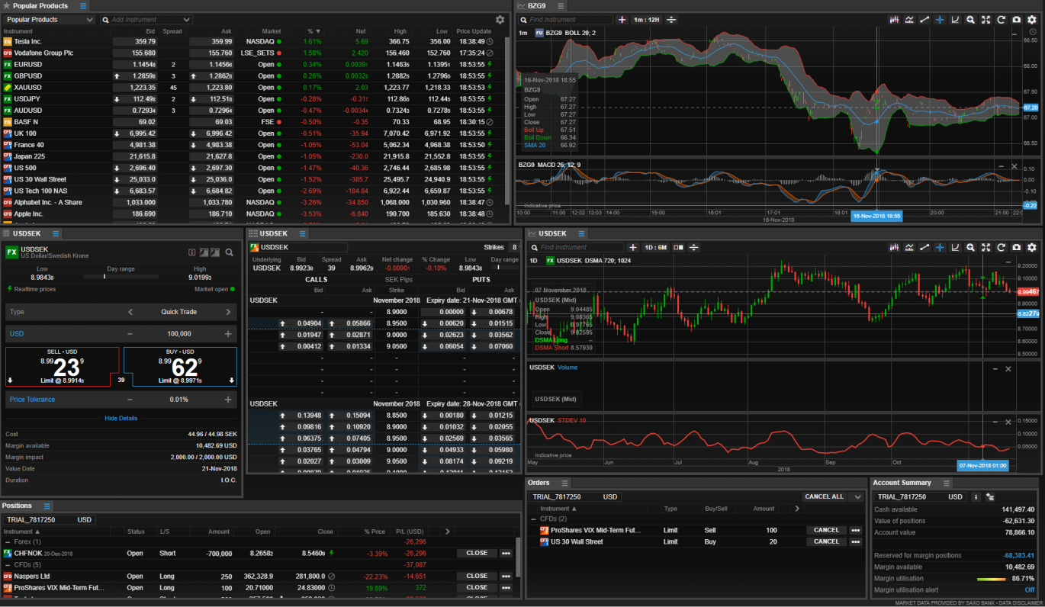The width and height of the screenshot is (1045, 607).
Task: Click the screenshot camera icon on BZG9 chart
Action: point(1016,20)
